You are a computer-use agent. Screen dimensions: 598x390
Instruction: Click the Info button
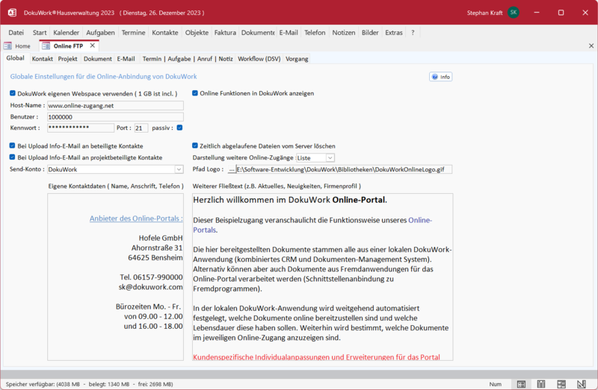click(x=440, y=77)
